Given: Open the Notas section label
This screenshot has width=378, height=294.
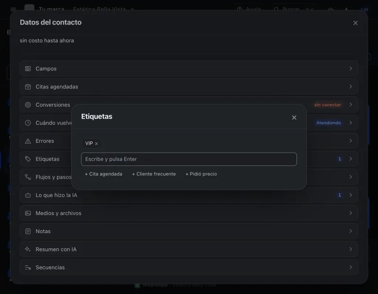Looking at the screenshot, I should point(43,231).
